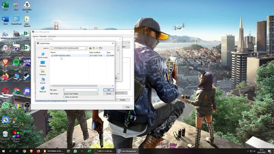Open the WhatsApp desktop icon

5,106
